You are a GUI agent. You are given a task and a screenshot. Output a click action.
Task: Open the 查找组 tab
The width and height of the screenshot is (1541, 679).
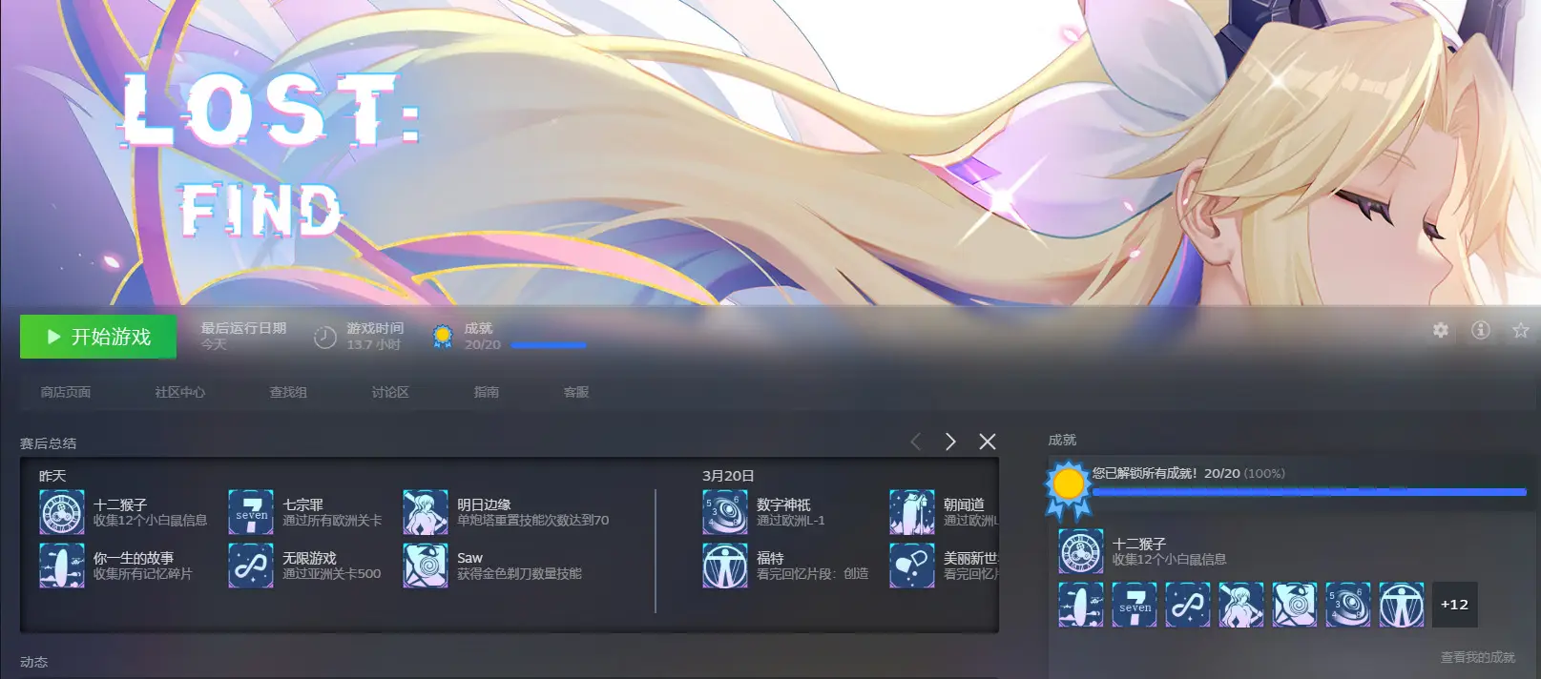pos(288,392)
